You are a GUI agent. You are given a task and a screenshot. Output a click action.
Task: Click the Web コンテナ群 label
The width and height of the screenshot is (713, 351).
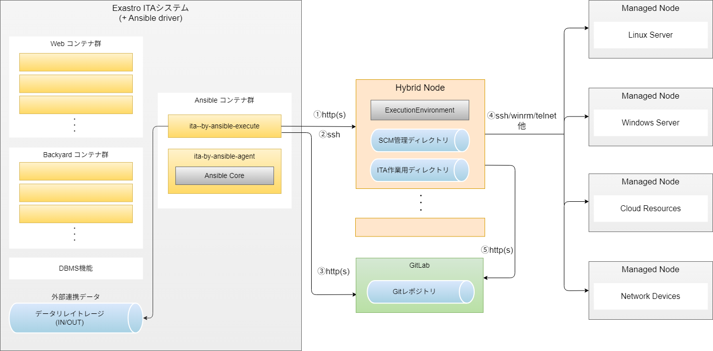click(x=76, y=44)
